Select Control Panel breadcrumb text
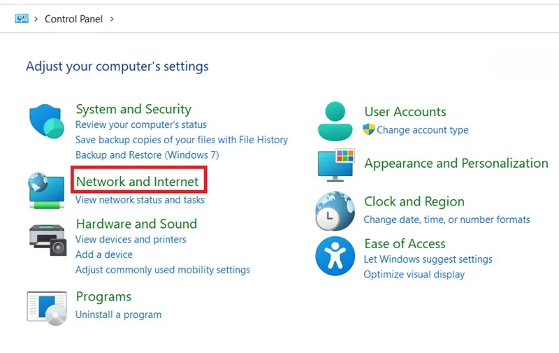Image resolution: width=559 pixels, height=353 pixels. point(73,19)
